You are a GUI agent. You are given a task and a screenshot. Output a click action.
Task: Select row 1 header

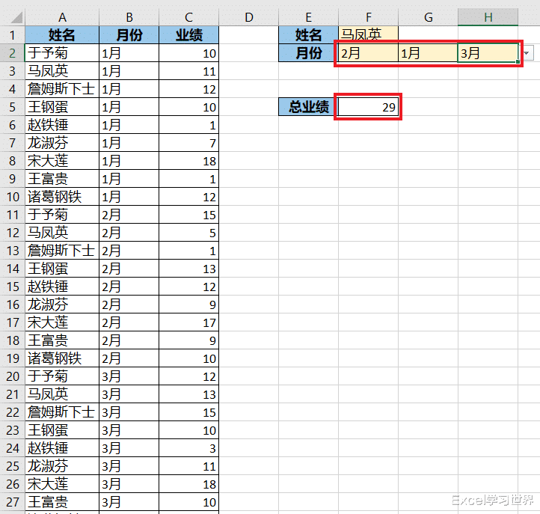[x=13, y=35]
